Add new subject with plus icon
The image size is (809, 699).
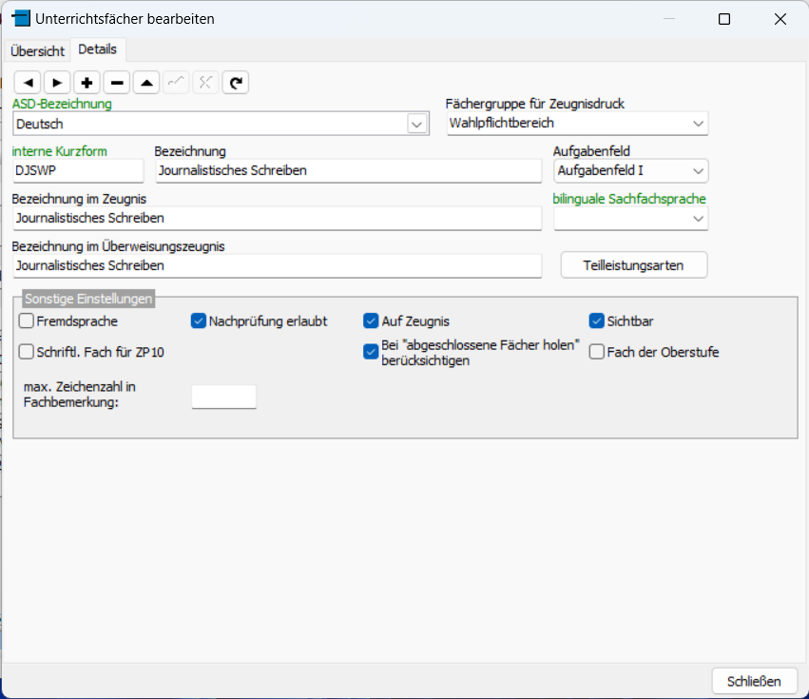pos(87,83)
